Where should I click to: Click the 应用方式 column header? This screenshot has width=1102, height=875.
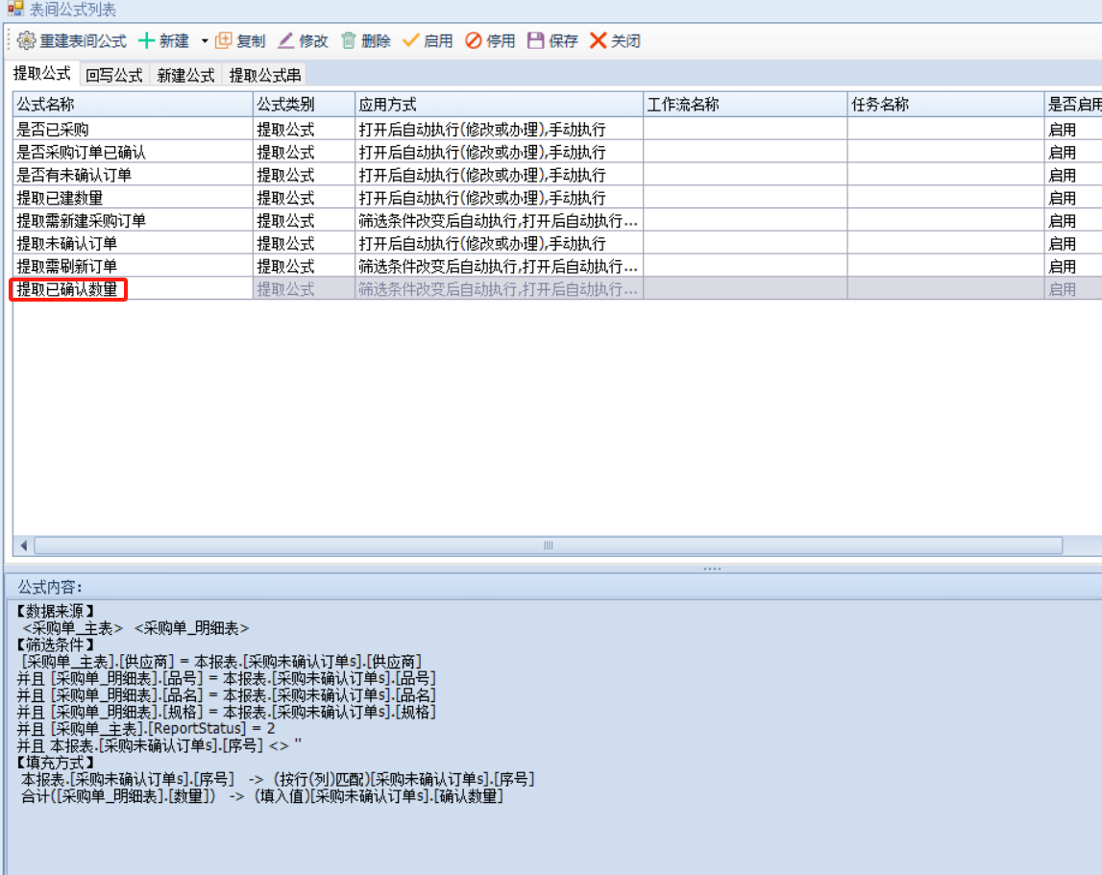[498, 105]
